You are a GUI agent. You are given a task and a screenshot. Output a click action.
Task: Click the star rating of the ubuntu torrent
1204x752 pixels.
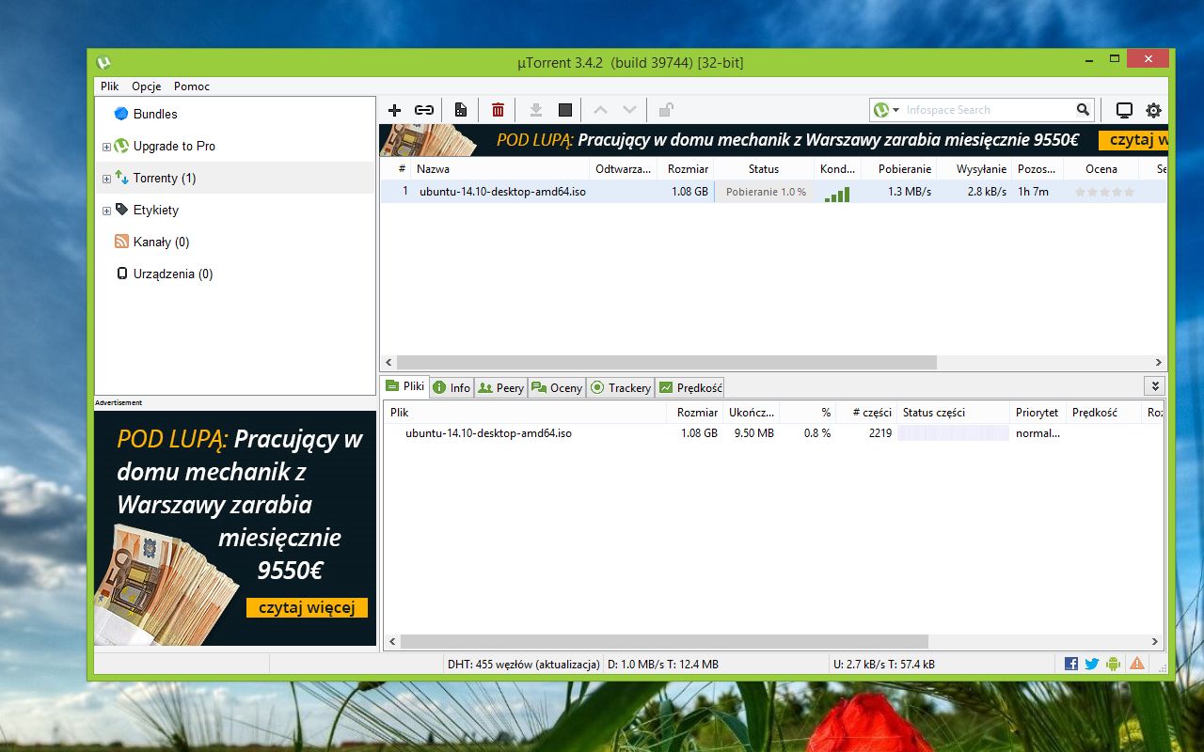[1104, 192]
